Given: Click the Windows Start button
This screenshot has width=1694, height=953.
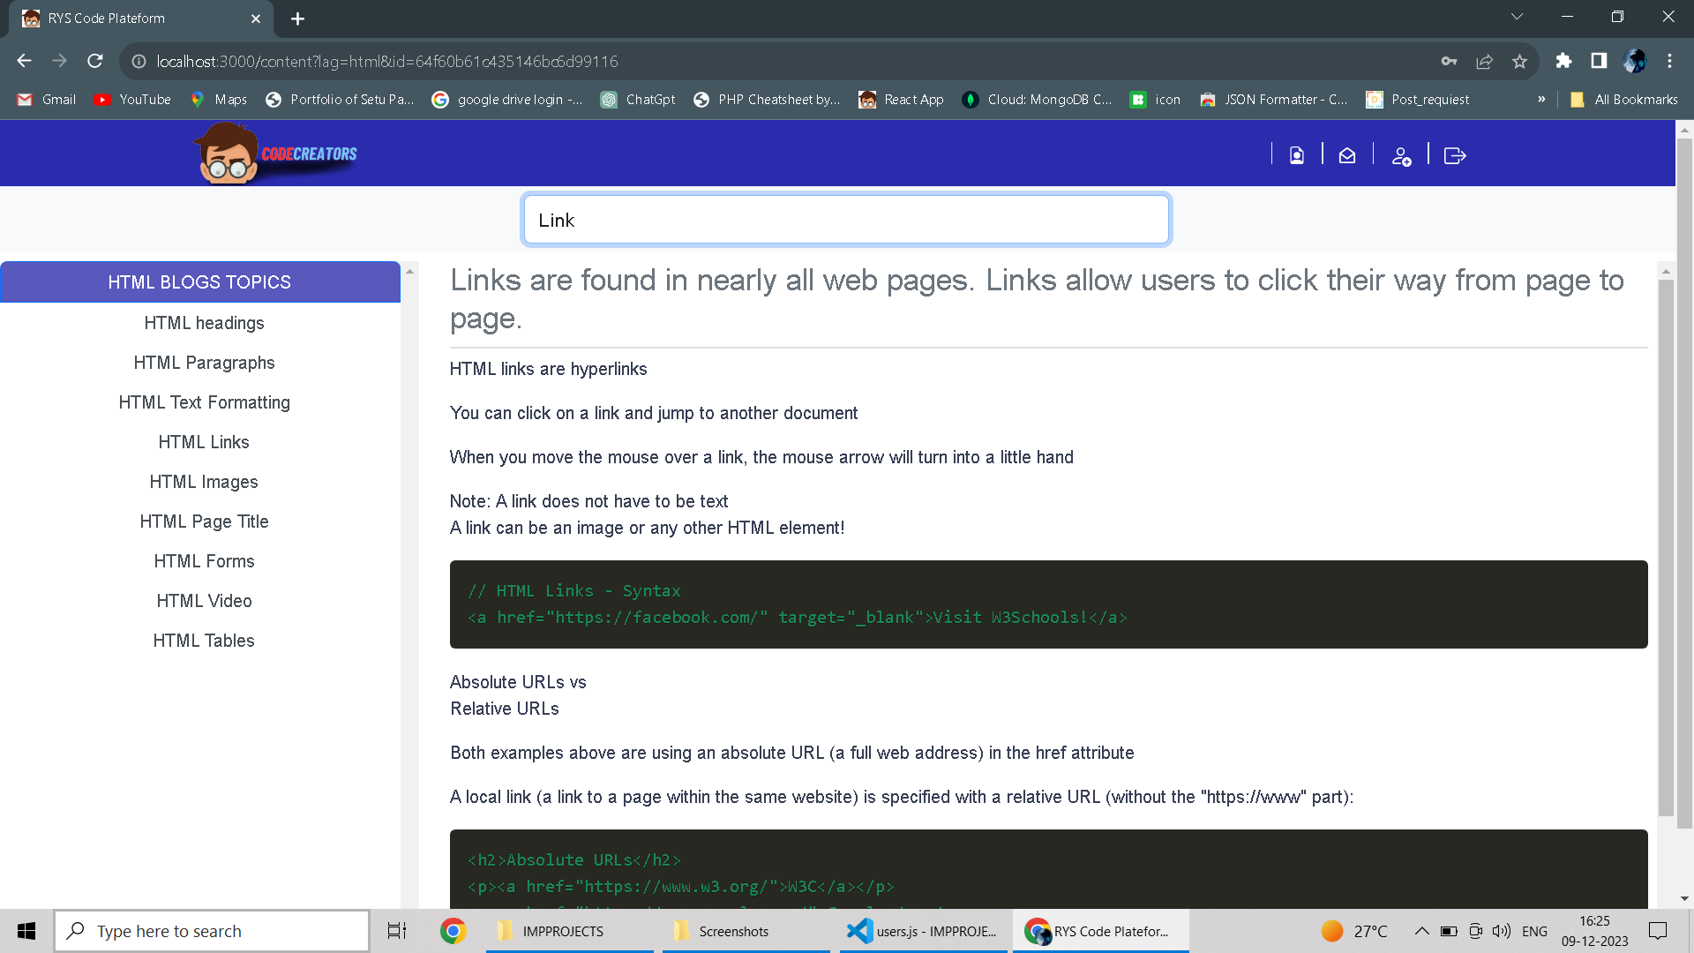Looking at the screenshot, I should pyautogui.click(x=26, y=931).
